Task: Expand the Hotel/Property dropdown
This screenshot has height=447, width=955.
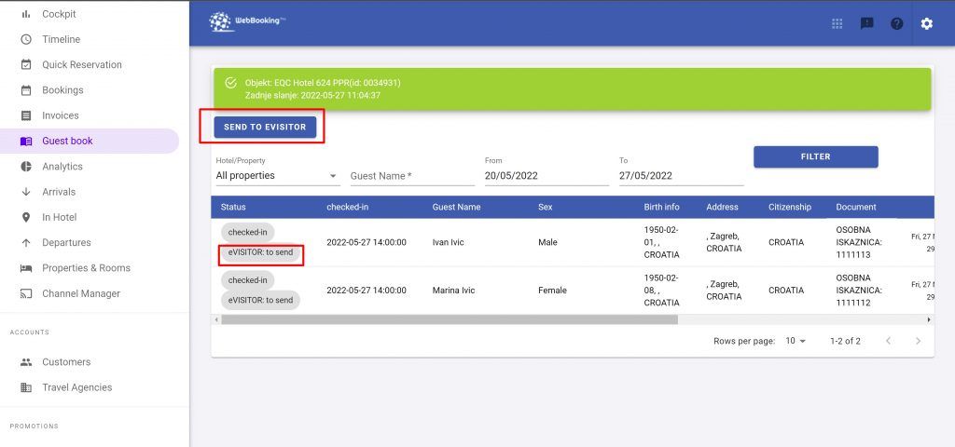Action: pyautogui.click(x=277, y=176)
